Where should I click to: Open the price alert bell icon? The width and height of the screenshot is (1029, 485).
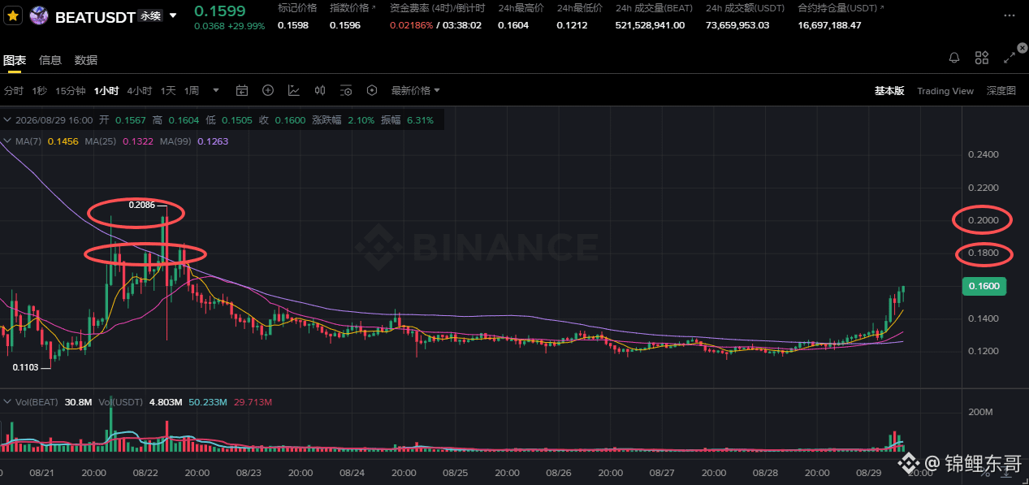(x=954, y=58)
